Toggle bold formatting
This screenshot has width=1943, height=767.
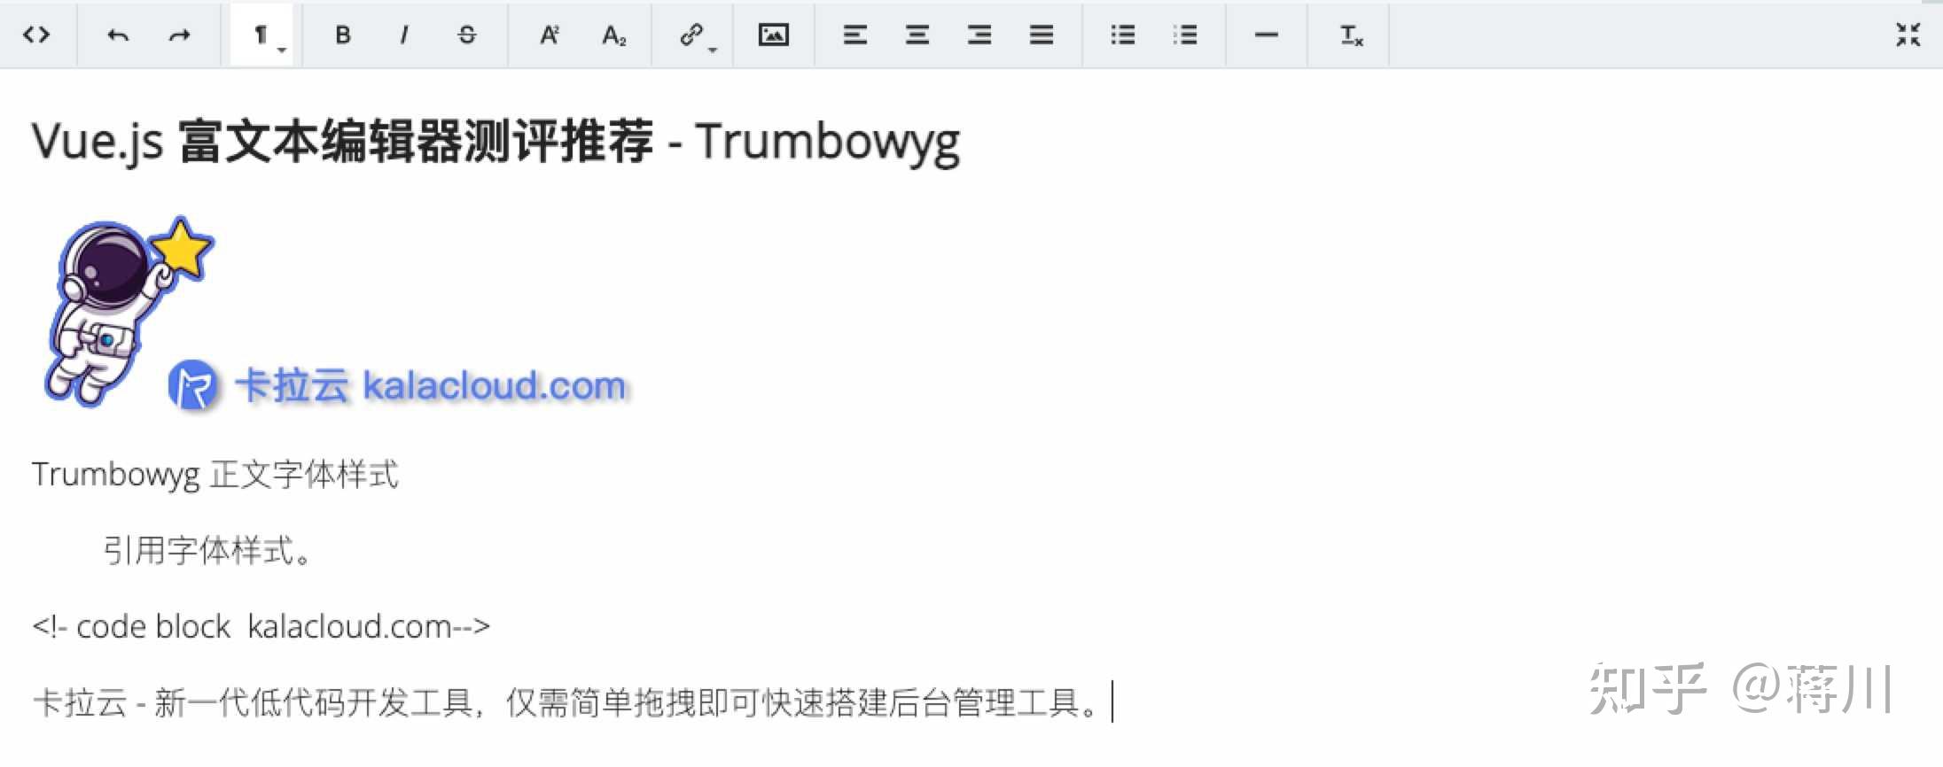coord(343,35)
